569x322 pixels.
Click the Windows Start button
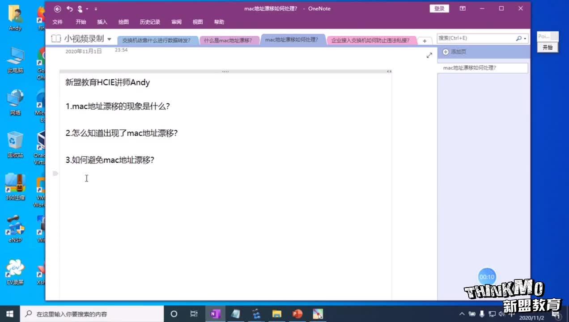(10, 314)
